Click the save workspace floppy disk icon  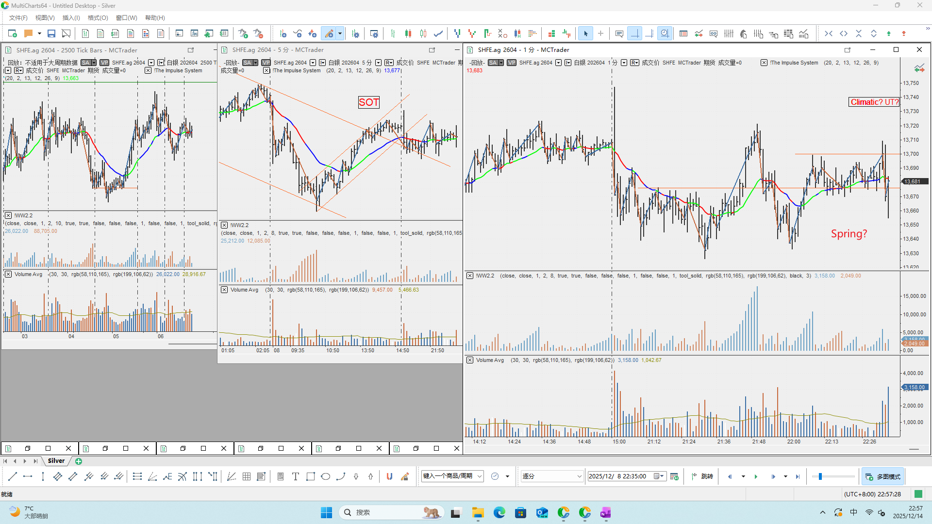click(x=51, y=33)
